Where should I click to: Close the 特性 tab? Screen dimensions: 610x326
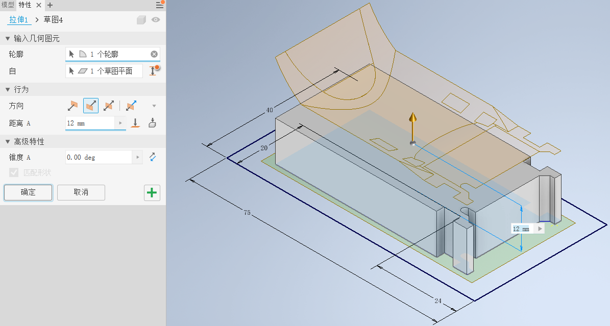click(39, 5)
